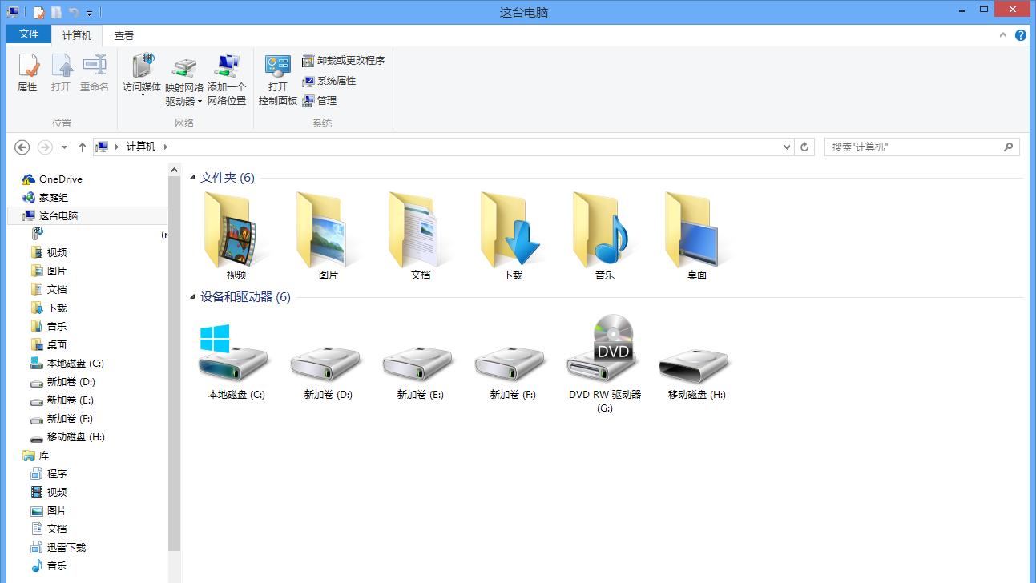Open recent locations dropdown arrow
The width and height of the screenshot is (1036, 583).
pyautogui.click(x=65, y=147)
